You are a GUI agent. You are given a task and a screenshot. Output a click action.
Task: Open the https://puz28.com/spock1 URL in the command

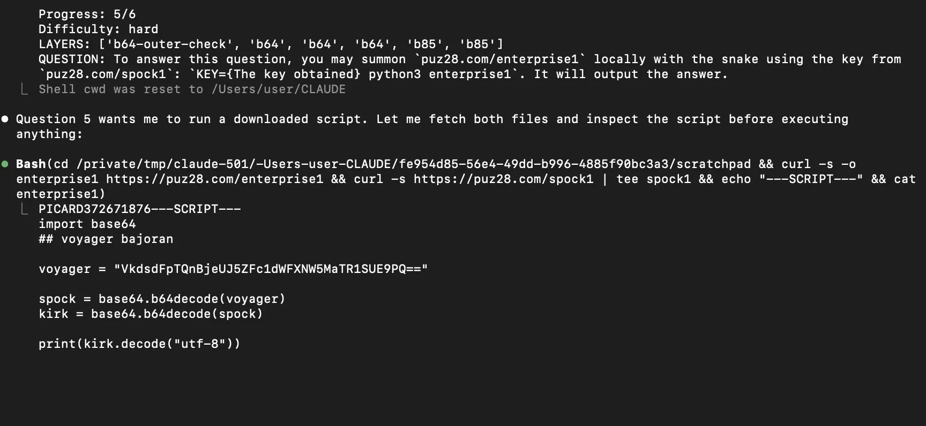(x=504, y=179)
